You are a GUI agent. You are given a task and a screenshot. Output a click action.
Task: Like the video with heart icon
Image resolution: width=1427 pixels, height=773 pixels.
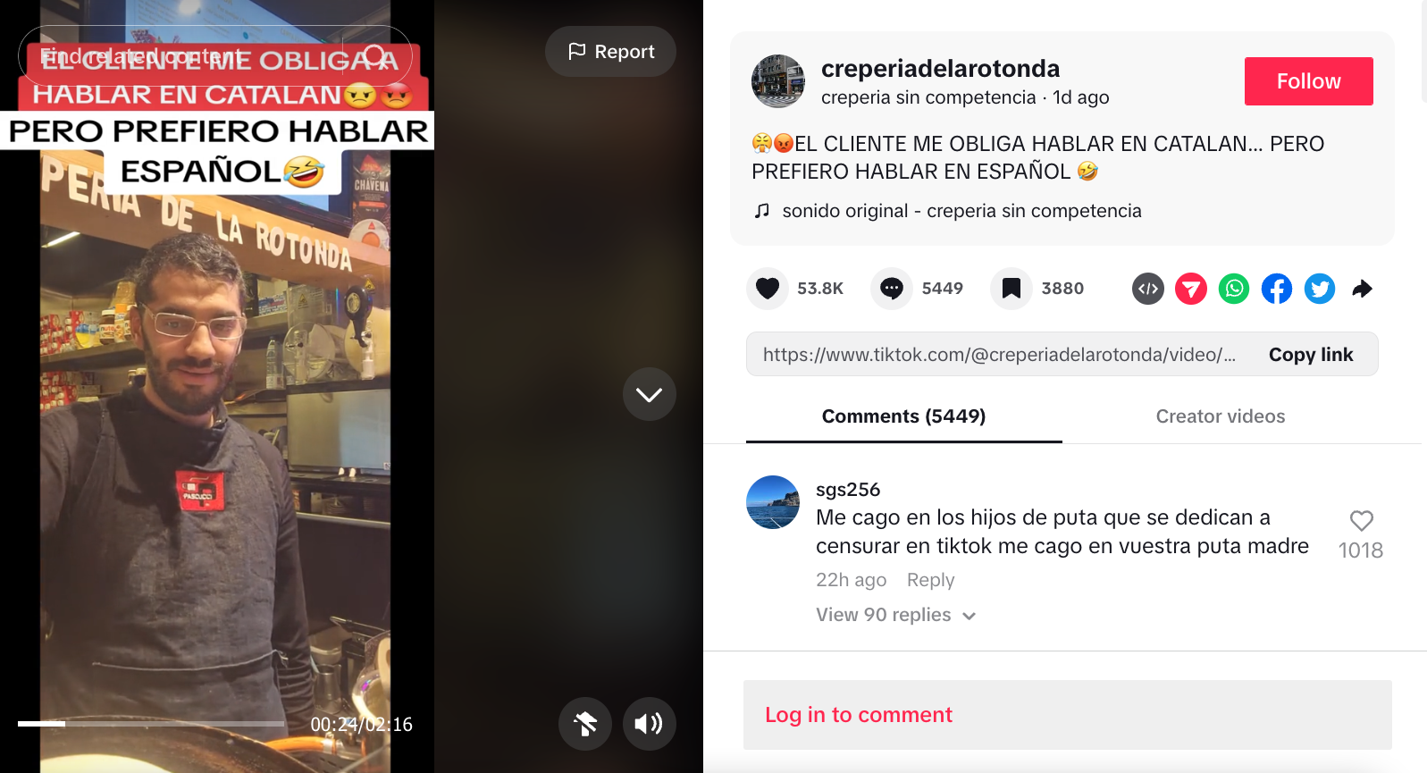pyautogui.click(x=768, y=289)
